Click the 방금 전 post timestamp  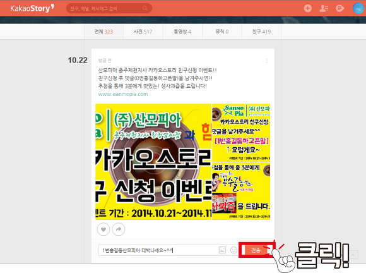pos(105,61)
